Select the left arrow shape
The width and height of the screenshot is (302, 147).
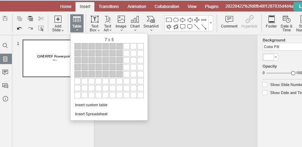pyautogui.click(x=190, y=20)
